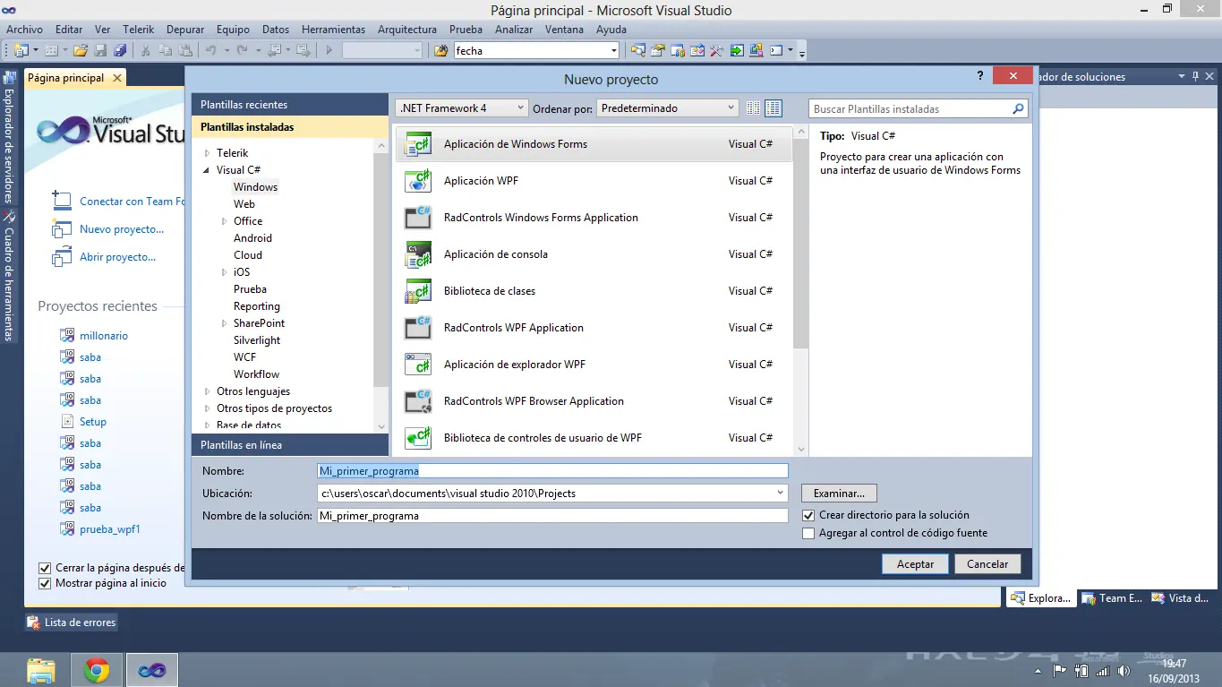Click the Cancelar button
This screenshot has width=1222, height=687.
(x=987, y=564)
